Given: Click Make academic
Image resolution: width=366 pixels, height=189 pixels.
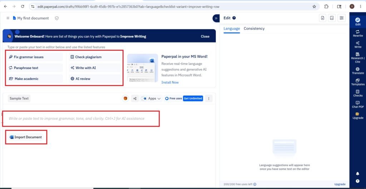Looking at the screenshot, I should (x=35, y=79).
